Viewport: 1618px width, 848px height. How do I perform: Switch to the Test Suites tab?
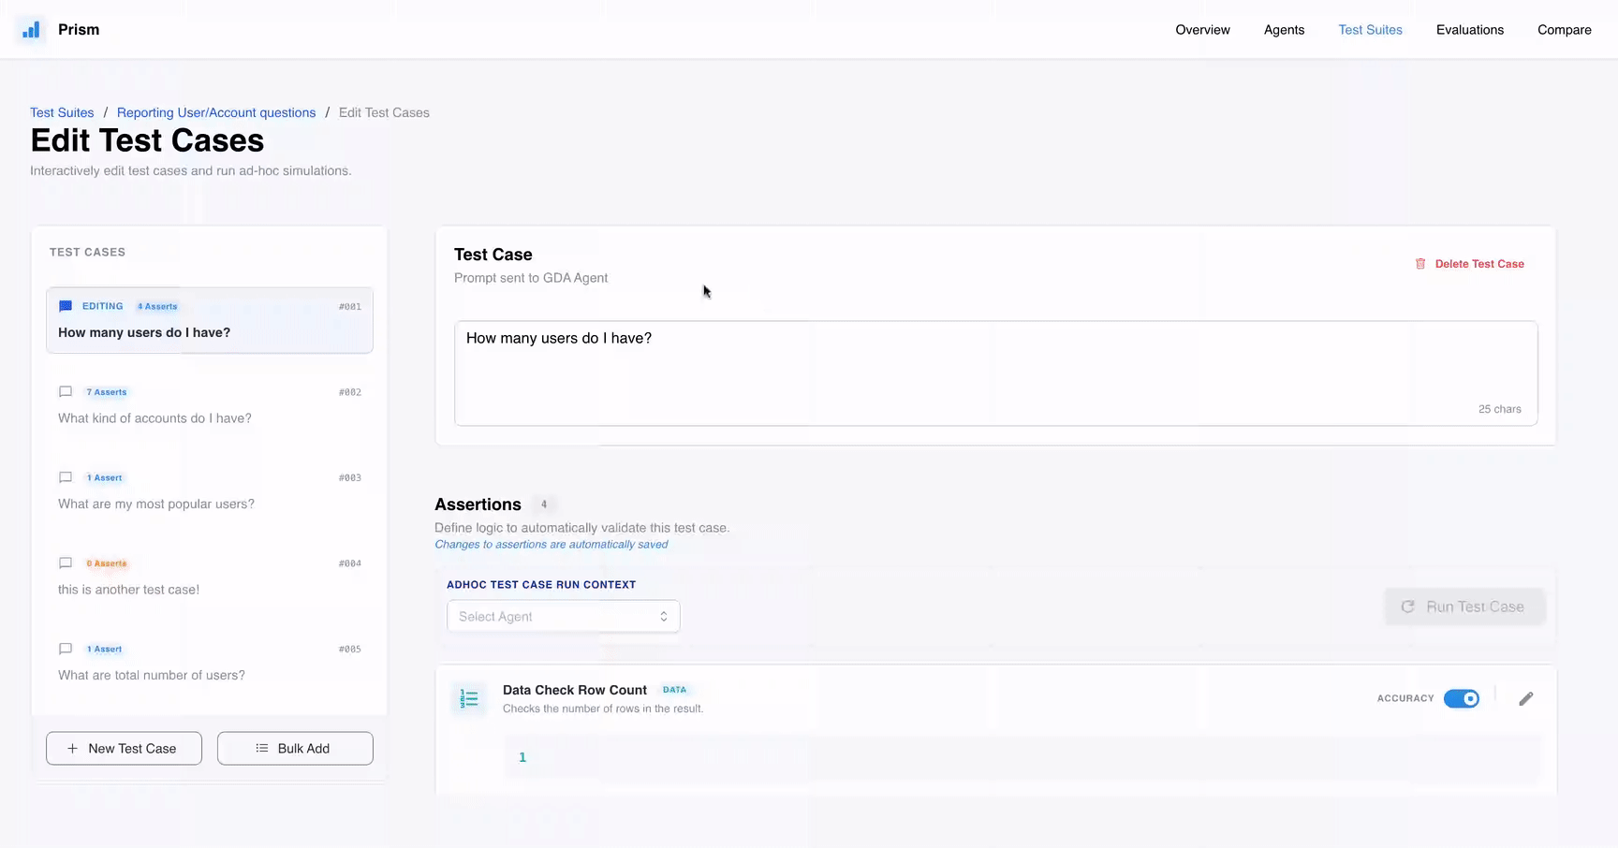coord(1371,30)
